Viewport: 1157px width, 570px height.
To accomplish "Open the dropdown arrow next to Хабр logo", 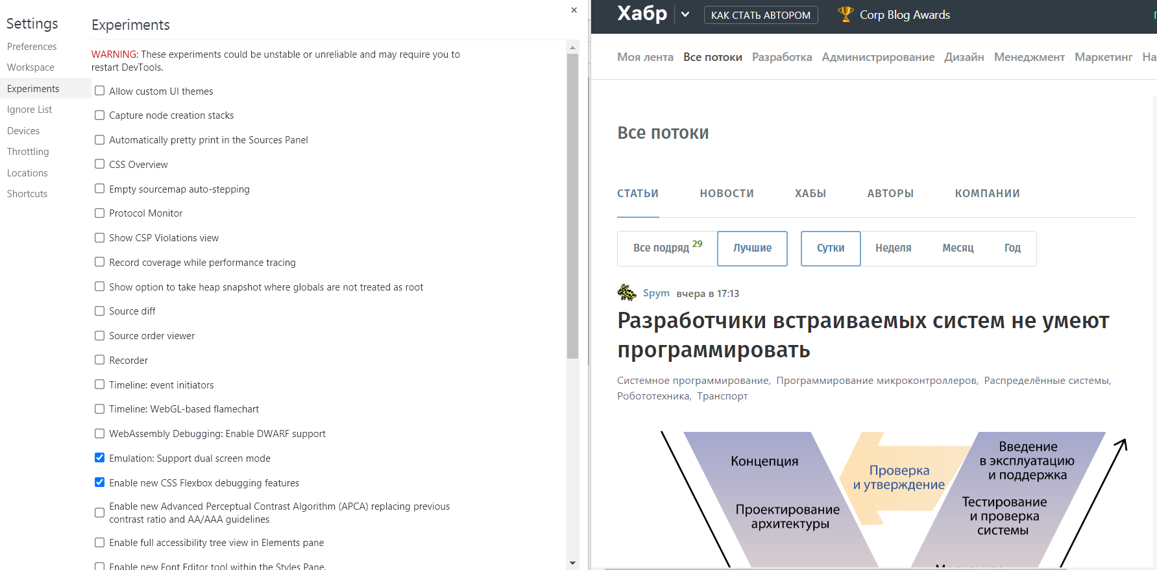I will point(685,14).
